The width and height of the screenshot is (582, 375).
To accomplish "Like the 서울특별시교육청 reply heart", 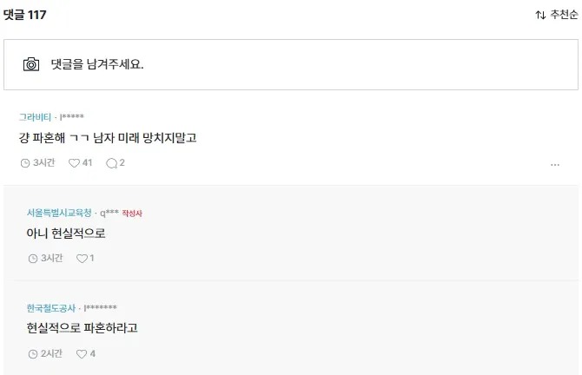I will [x=82, y=258].
